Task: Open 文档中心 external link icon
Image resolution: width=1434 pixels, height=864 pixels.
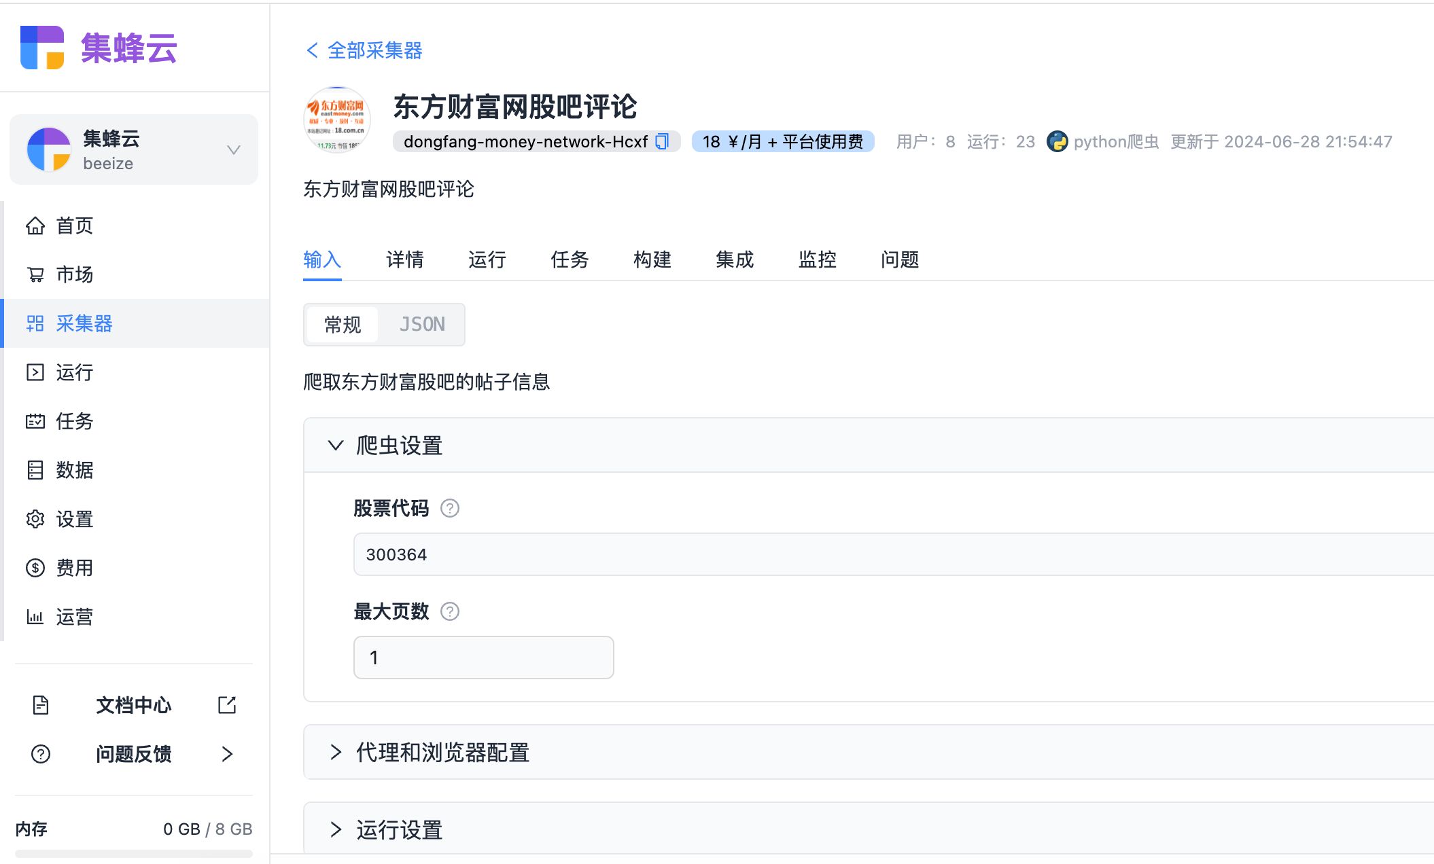Action: (227, 705)
